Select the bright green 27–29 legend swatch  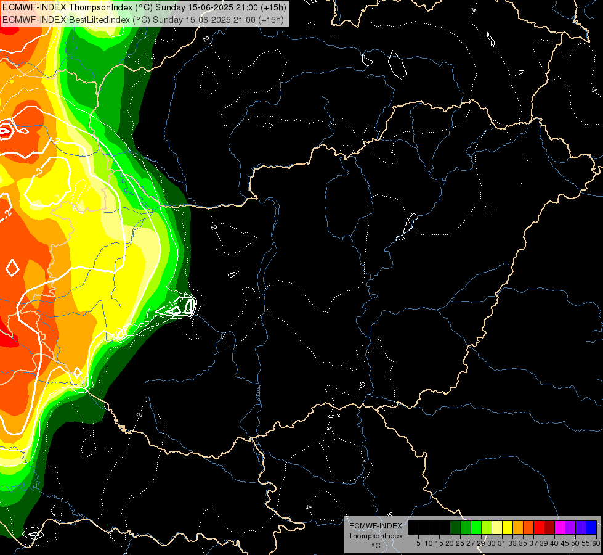click(x=476, y=528)
